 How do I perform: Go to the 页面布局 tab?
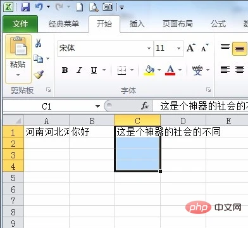tap(177, 24)
